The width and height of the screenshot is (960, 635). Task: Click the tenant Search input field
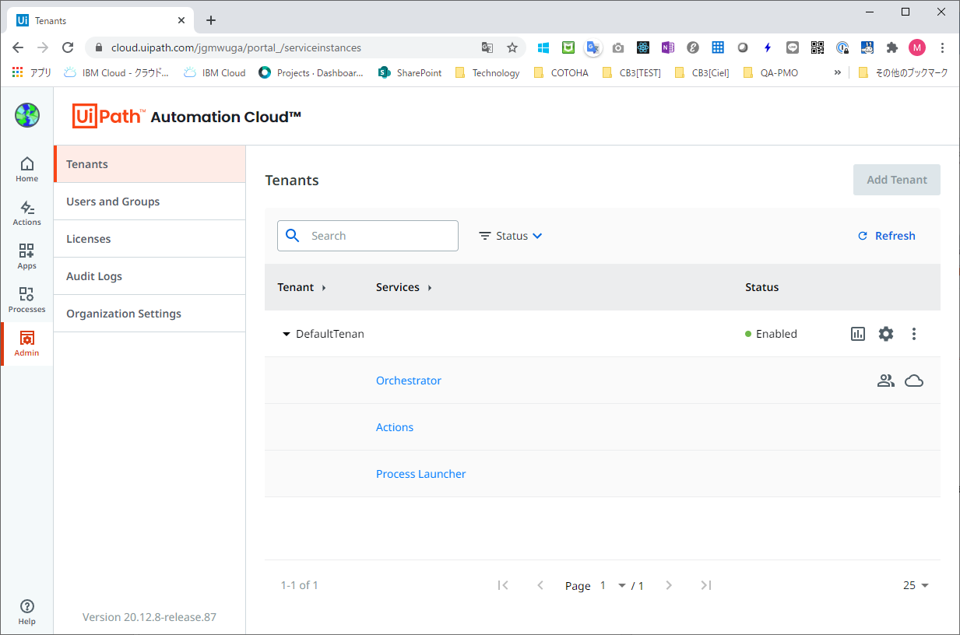coord(380,236)
